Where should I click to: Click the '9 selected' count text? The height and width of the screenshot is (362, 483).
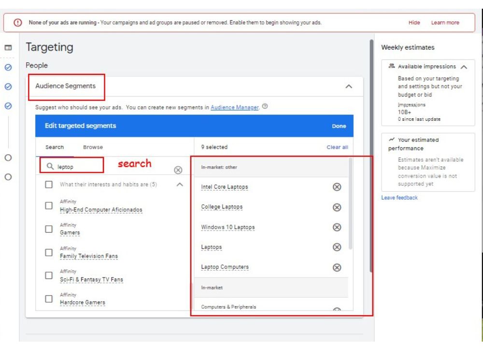pos(214,147)
